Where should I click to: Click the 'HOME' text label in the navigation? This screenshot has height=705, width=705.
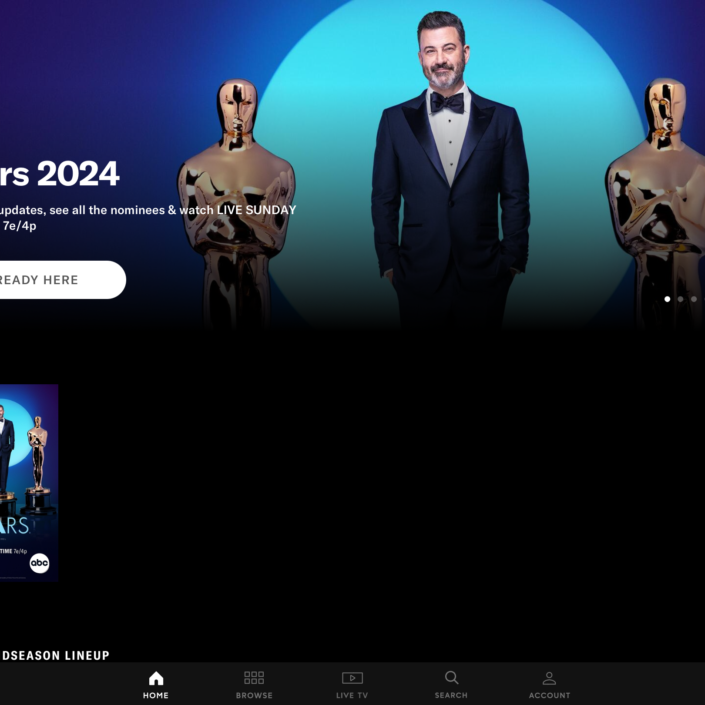(156, 695)
